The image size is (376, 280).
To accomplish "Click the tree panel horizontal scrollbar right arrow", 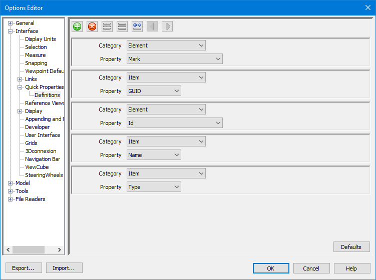I will pyautogui.click(x=60, y=249).
